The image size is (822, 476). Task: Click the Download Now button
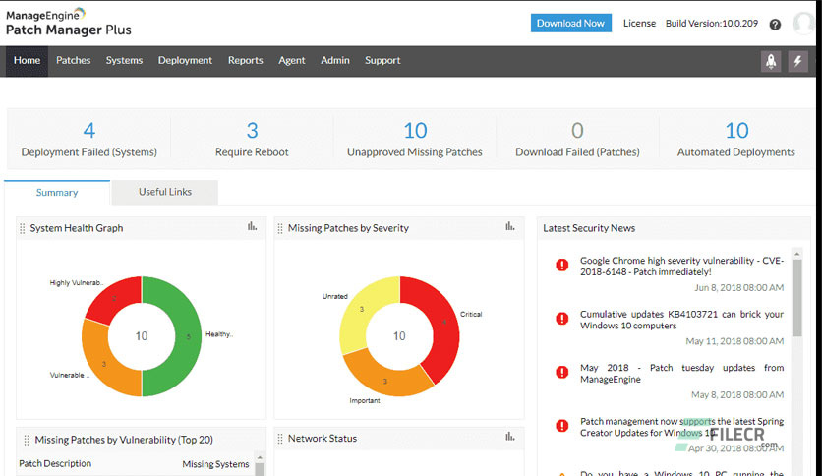click(x=571, y=23)
